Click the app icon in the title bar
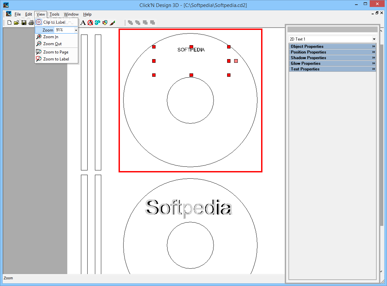 (x=6, y=5)
